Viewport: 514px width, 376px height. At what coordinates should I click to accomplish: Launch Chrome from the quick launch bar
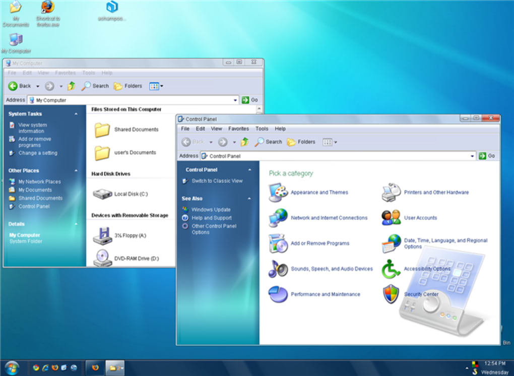(x=36, y=368)
